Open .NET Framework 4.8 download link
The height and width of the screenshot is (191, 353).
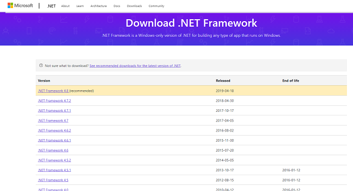click(53, 91)
